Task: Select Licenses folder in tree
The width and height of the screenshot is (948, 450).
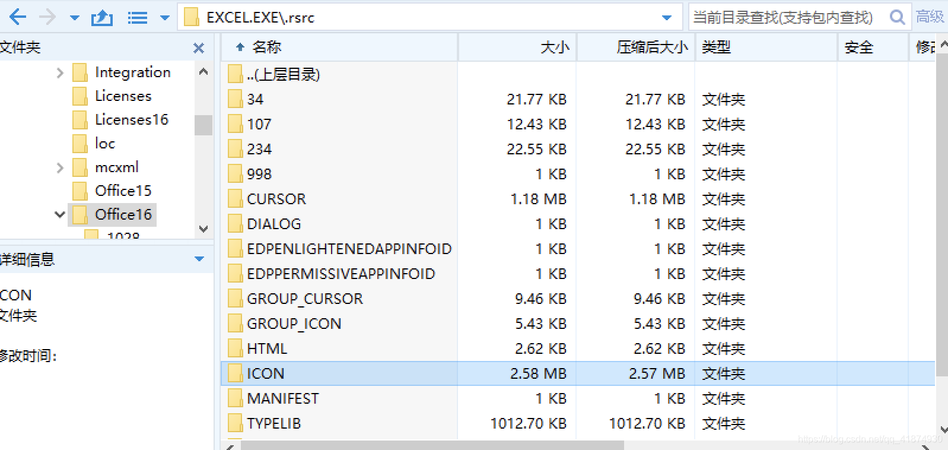Action: click(x=123, y=96)
